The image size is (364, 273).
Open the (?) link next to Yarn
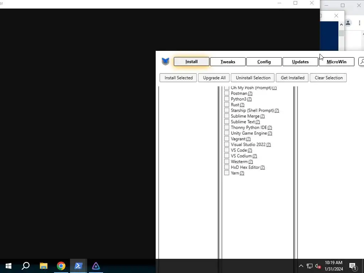[x=242, y=173]
